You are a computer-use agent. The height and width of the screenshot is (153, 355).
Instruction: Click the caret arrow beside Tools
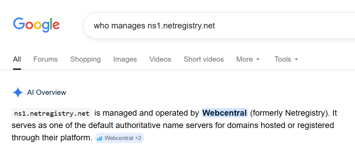click(296, 60)
